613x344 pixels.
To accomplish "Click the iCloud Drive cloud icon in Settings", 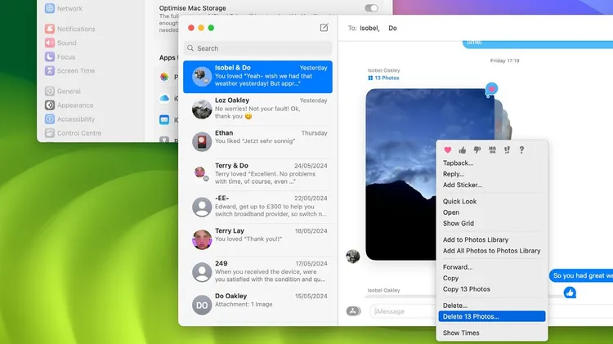I will click(164, 98).
